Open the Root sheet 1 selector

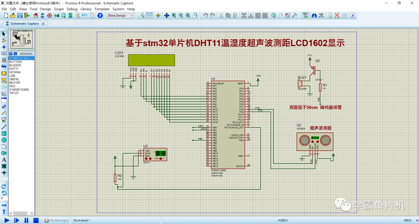click(81, 220)
